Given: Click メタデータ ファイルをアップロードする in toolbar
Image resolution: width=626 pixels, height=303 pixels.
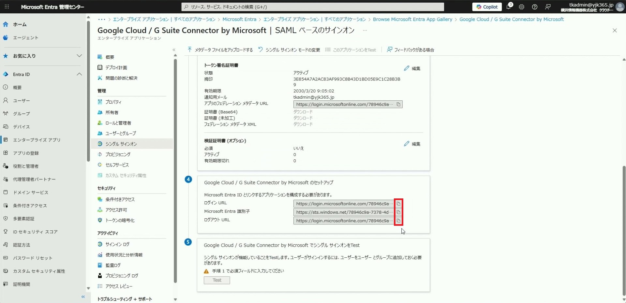Looking at the screenshot, I should pyautogui.click(x=220, y=50).
